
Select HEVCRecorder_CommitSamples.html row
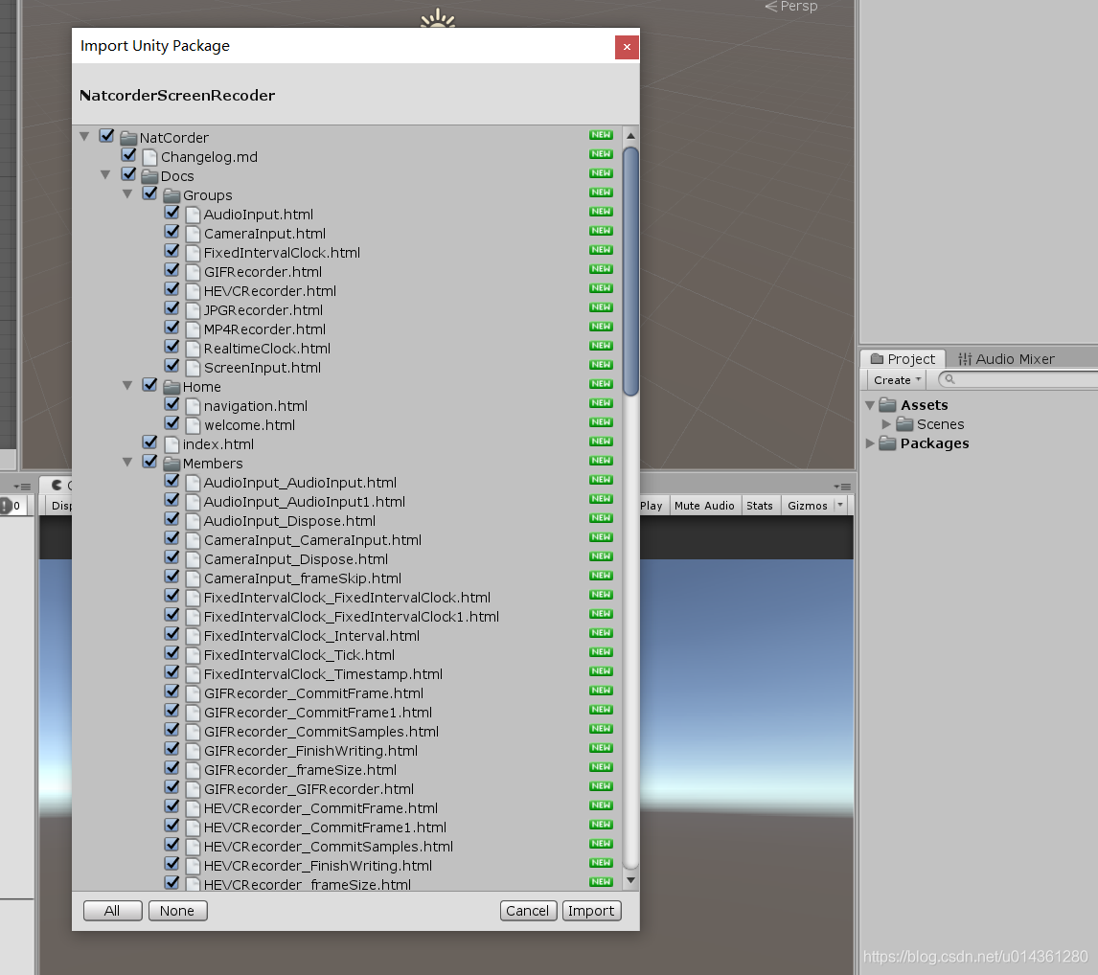click(348, 847)
